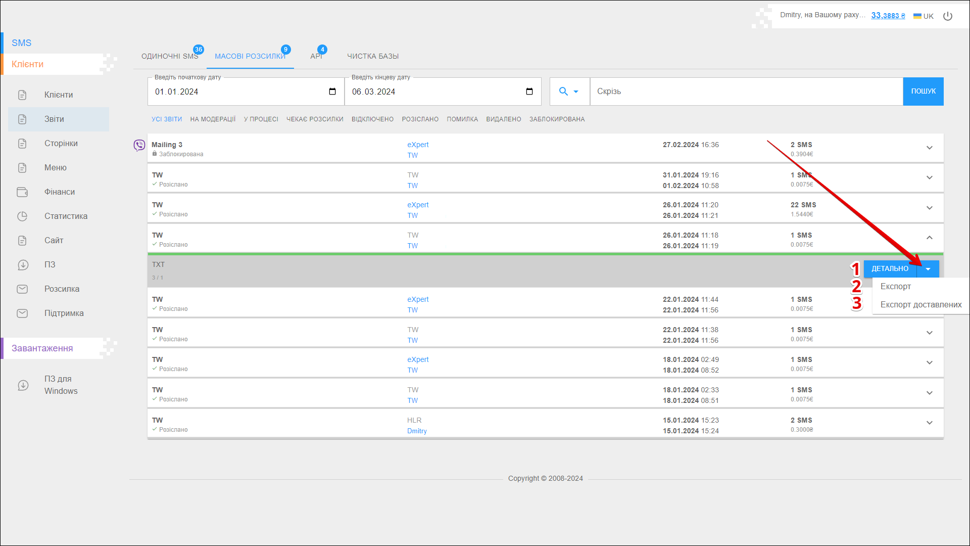Click the ДЕТАЛЬНО button
This screenshot has width=970, height=546.
[890, 269]
